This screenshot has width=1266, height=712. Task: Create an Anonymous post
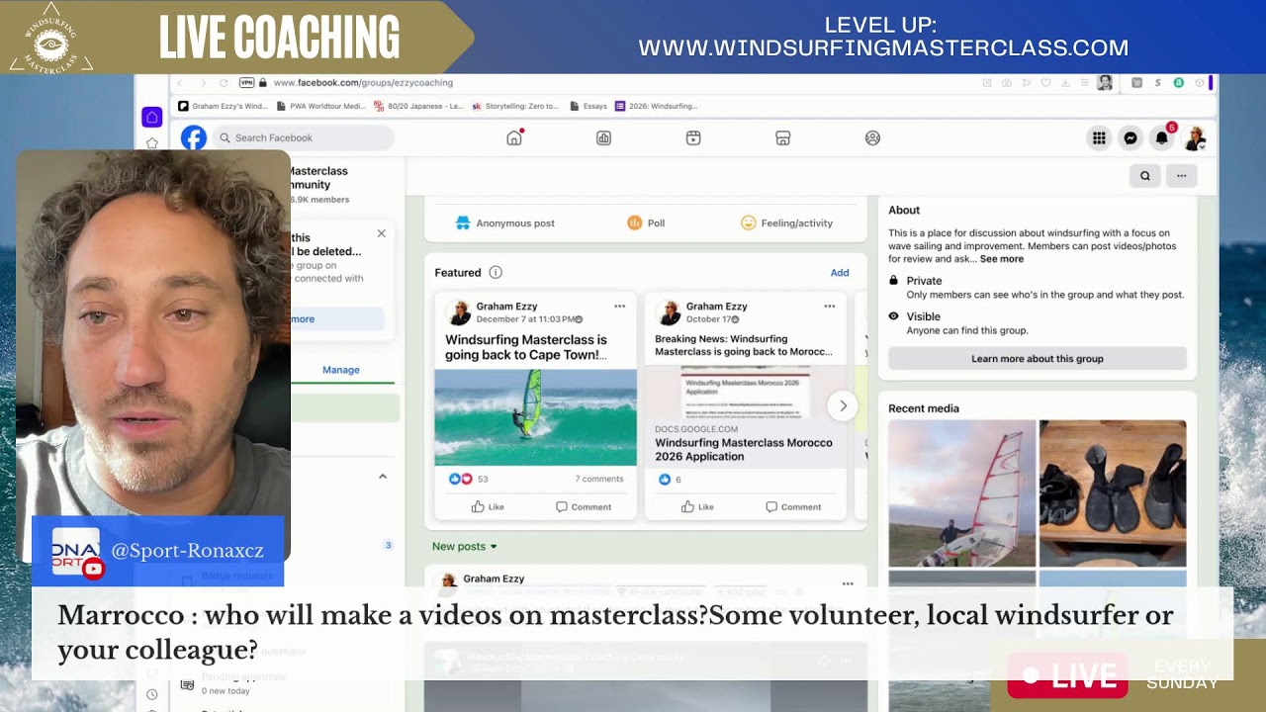(504, 223)
